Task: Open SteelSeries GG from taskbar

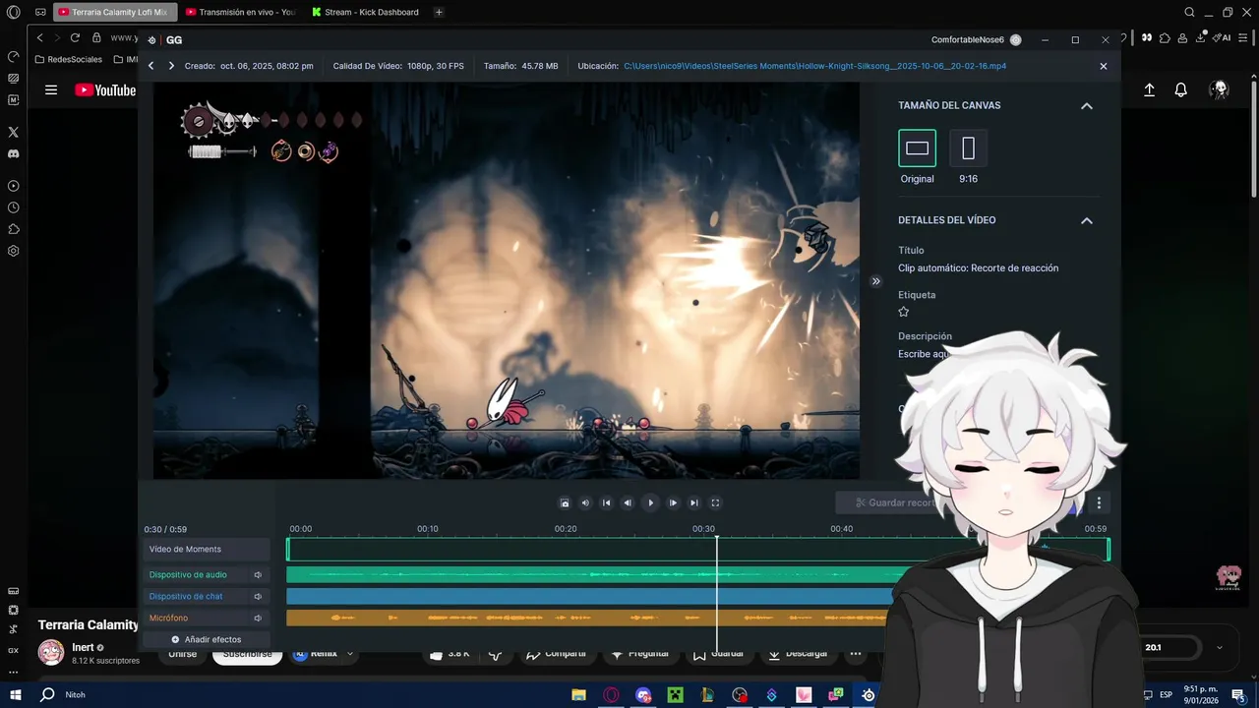Action: [869, 695]
